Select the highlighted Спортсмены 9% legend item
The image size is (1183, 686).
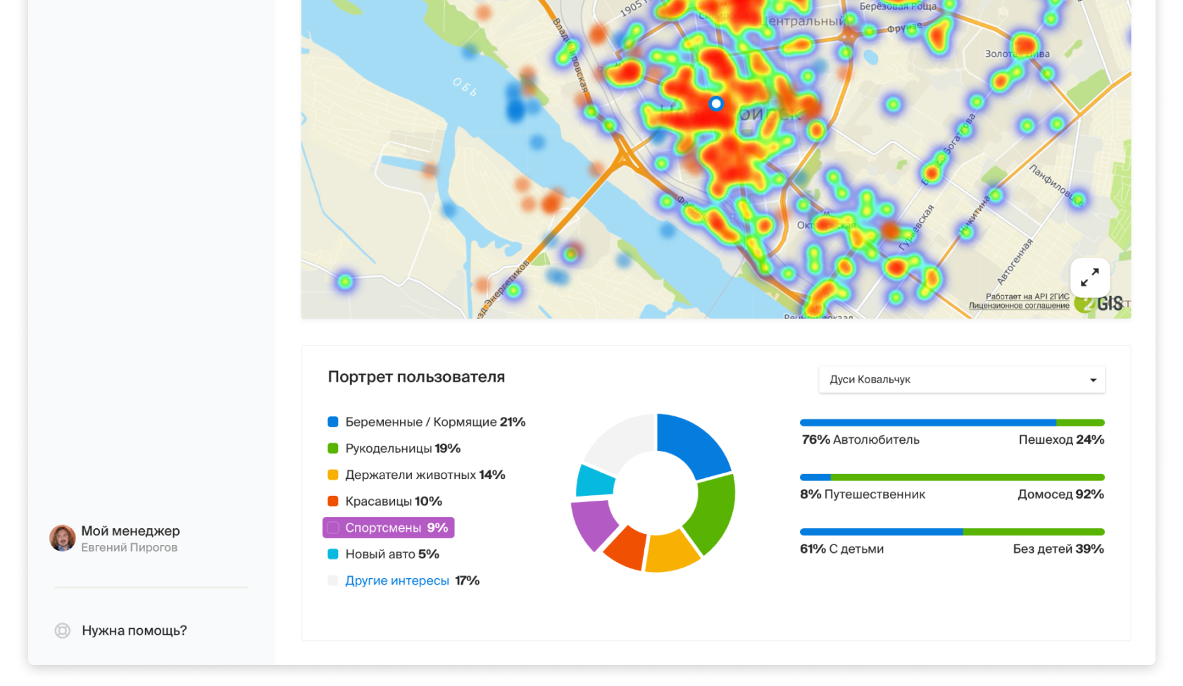click(389, 528)
